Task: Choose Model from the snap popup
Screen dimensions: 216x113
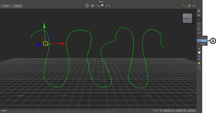Action: pyautogui.click(x=202, y=37)
